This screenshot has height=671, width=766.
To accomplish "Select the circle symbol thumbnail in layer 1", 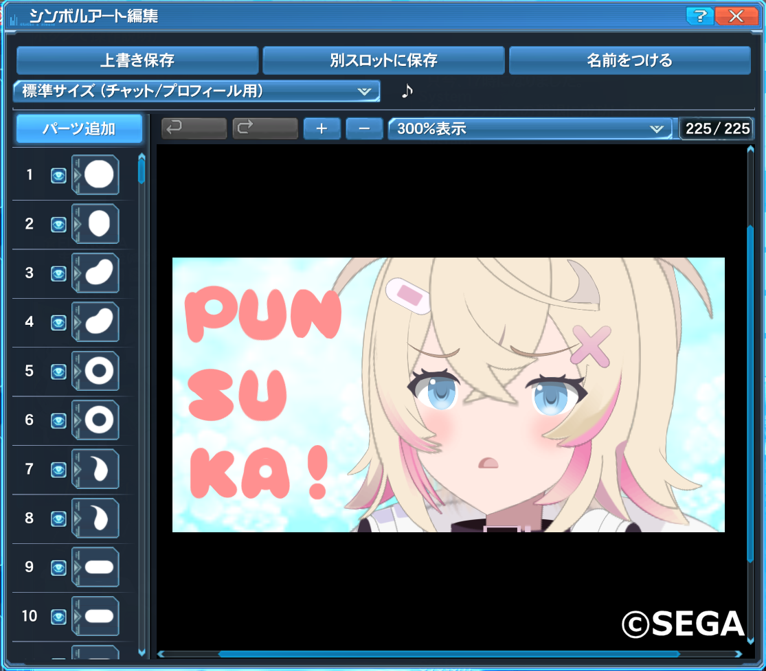I will 99,174.
